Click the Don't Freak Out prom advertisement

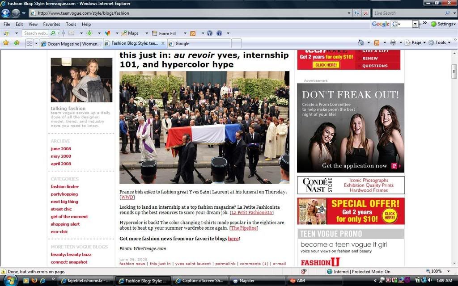click(351, 128)
